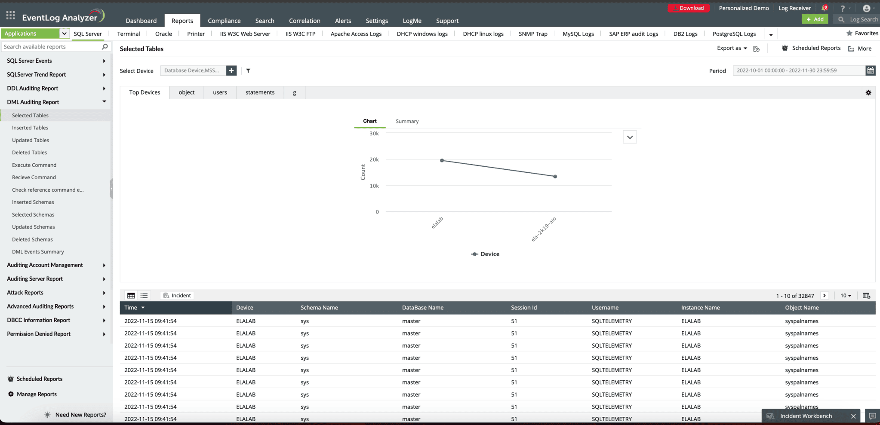Select the Oracle log type tab
Image resolution: width=880 pixels, height=425 pixels.
pos(163,34)
